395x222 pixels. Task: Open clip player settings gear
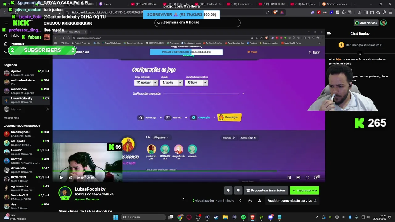[316, 178]
